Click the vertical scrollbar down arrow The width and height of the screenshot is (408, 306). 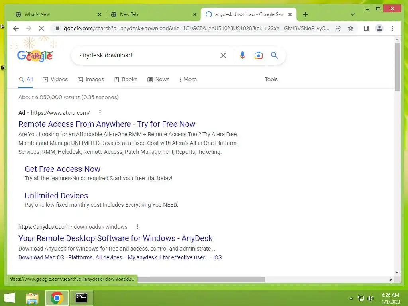[397, 273]
